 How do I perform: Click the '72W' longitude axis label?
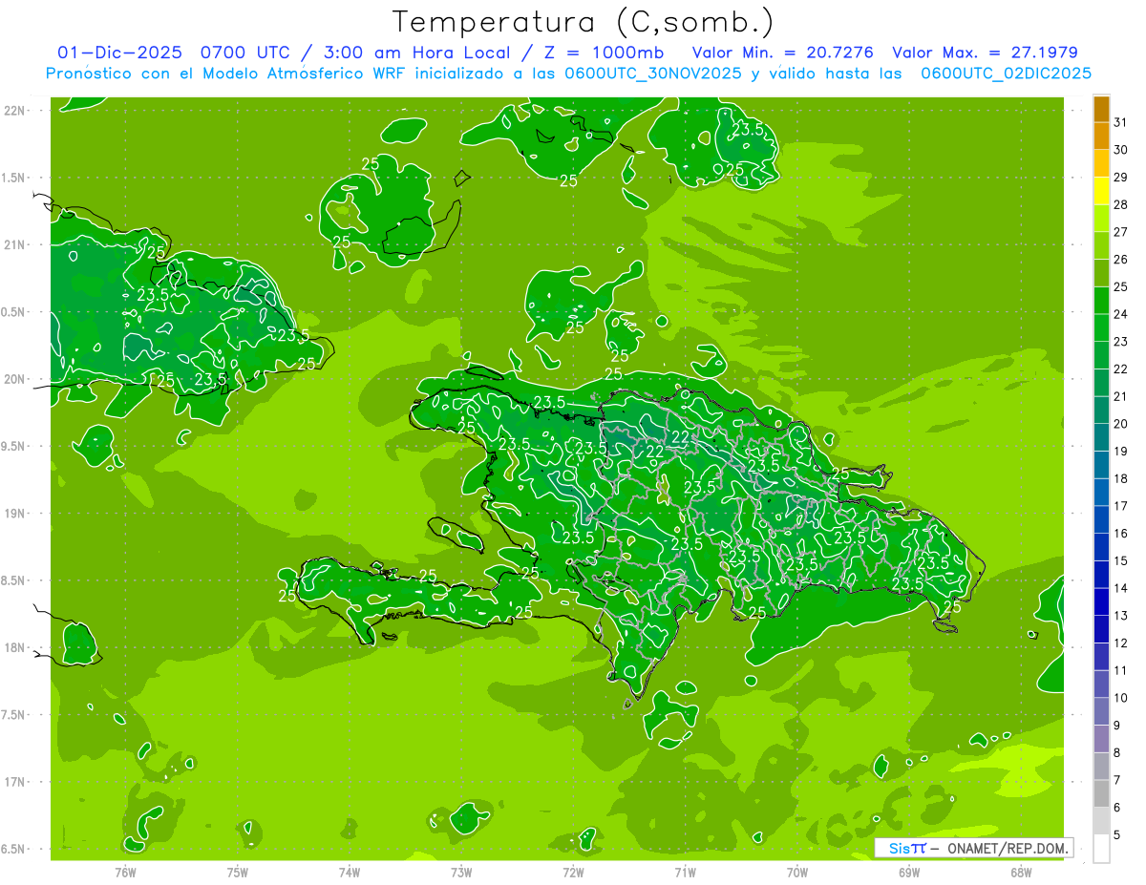pyautogui.click(x=573, y=873)
